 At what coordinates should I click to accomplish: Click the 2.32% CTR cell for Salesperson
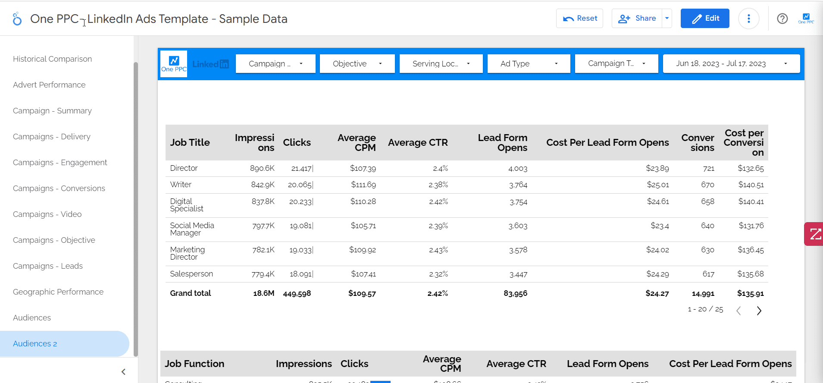click(438, 274)
